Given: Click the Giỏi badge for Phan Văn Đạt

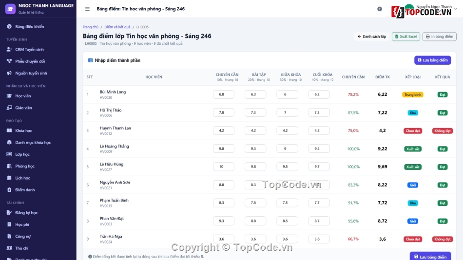Looking at the screenshot, I should [413, 221].
